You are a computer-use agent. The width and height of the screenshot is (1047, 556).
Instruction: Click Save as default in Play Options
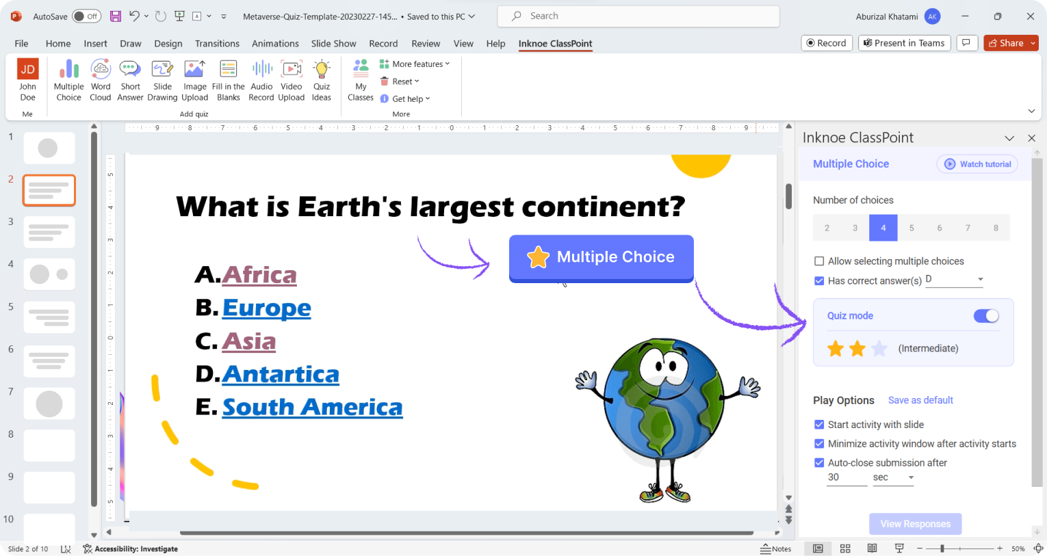click(x=920, y=400)
